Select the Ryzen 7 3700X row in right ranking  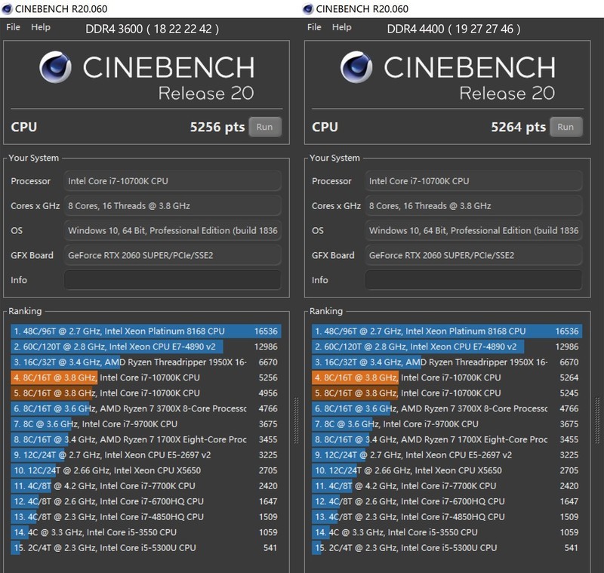pos(446,408)
